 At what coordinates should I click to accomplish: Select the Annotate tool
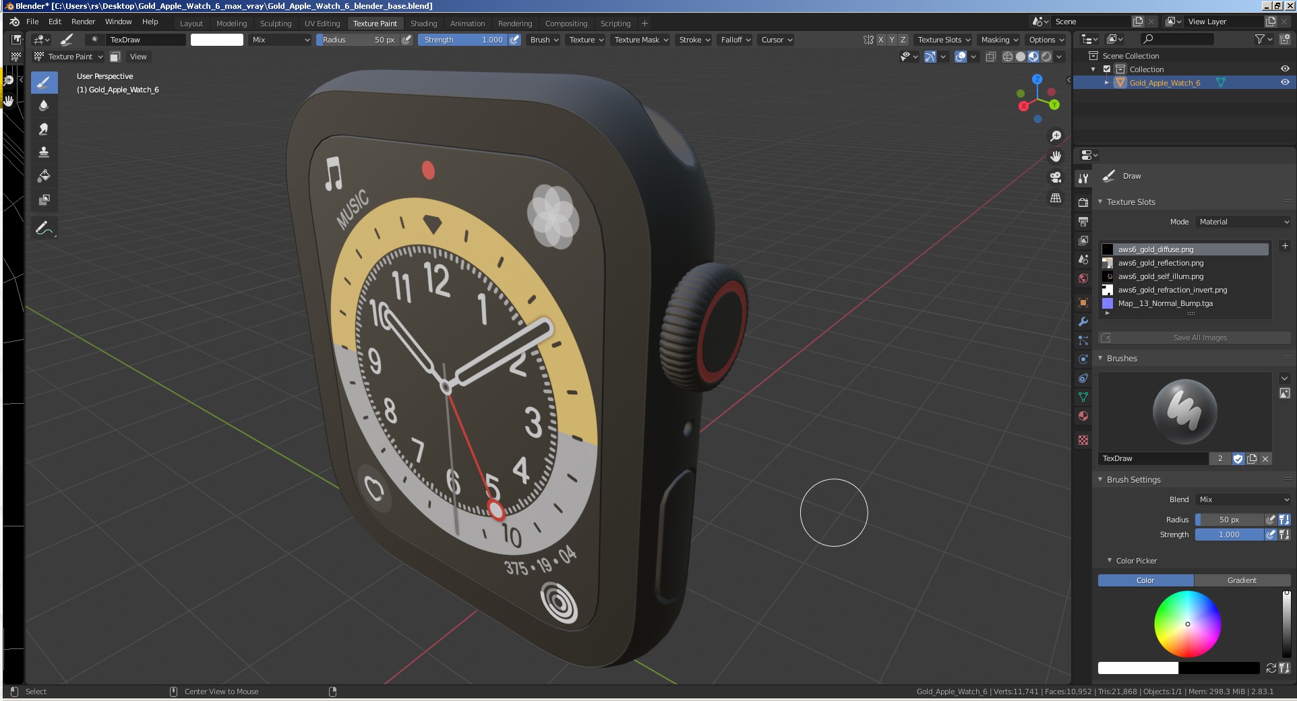44,228
